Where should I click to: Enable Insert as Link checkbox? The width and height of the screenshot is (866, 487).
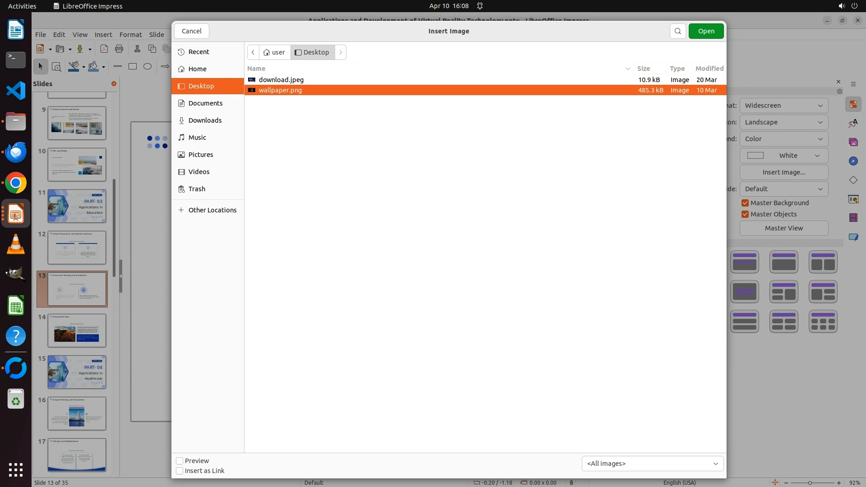point(180,471)
